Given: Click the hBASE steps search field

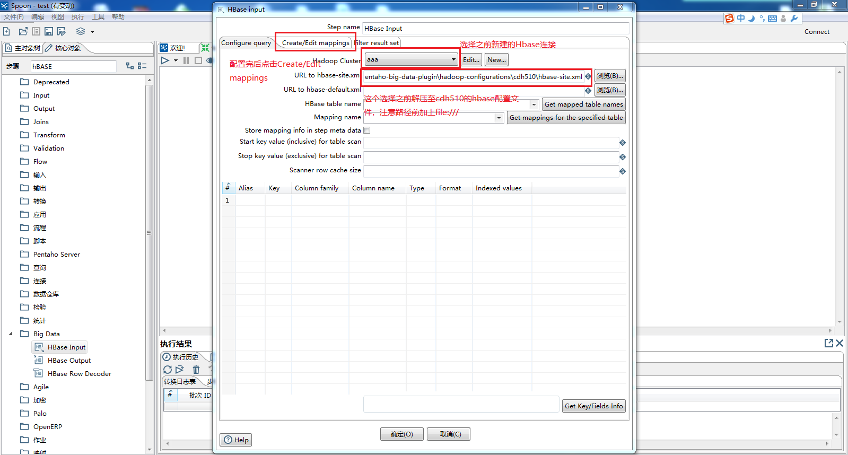Looking at the screenshot, I should pos(73,66).
